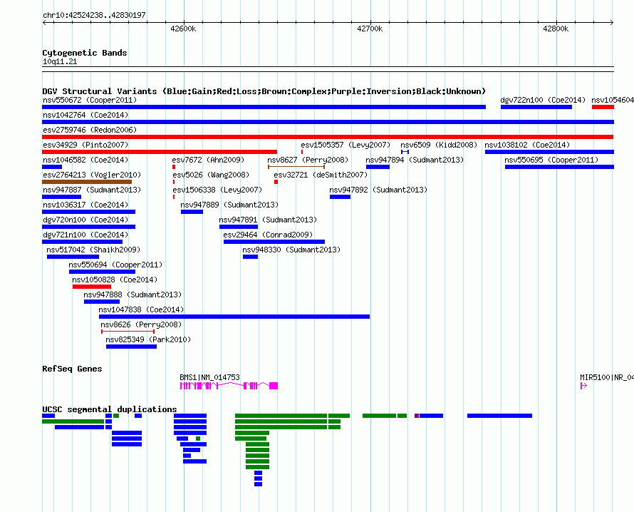Open variant nsv947889 (Sudmant2013)

pyautogui.click(x=192, y=212)
